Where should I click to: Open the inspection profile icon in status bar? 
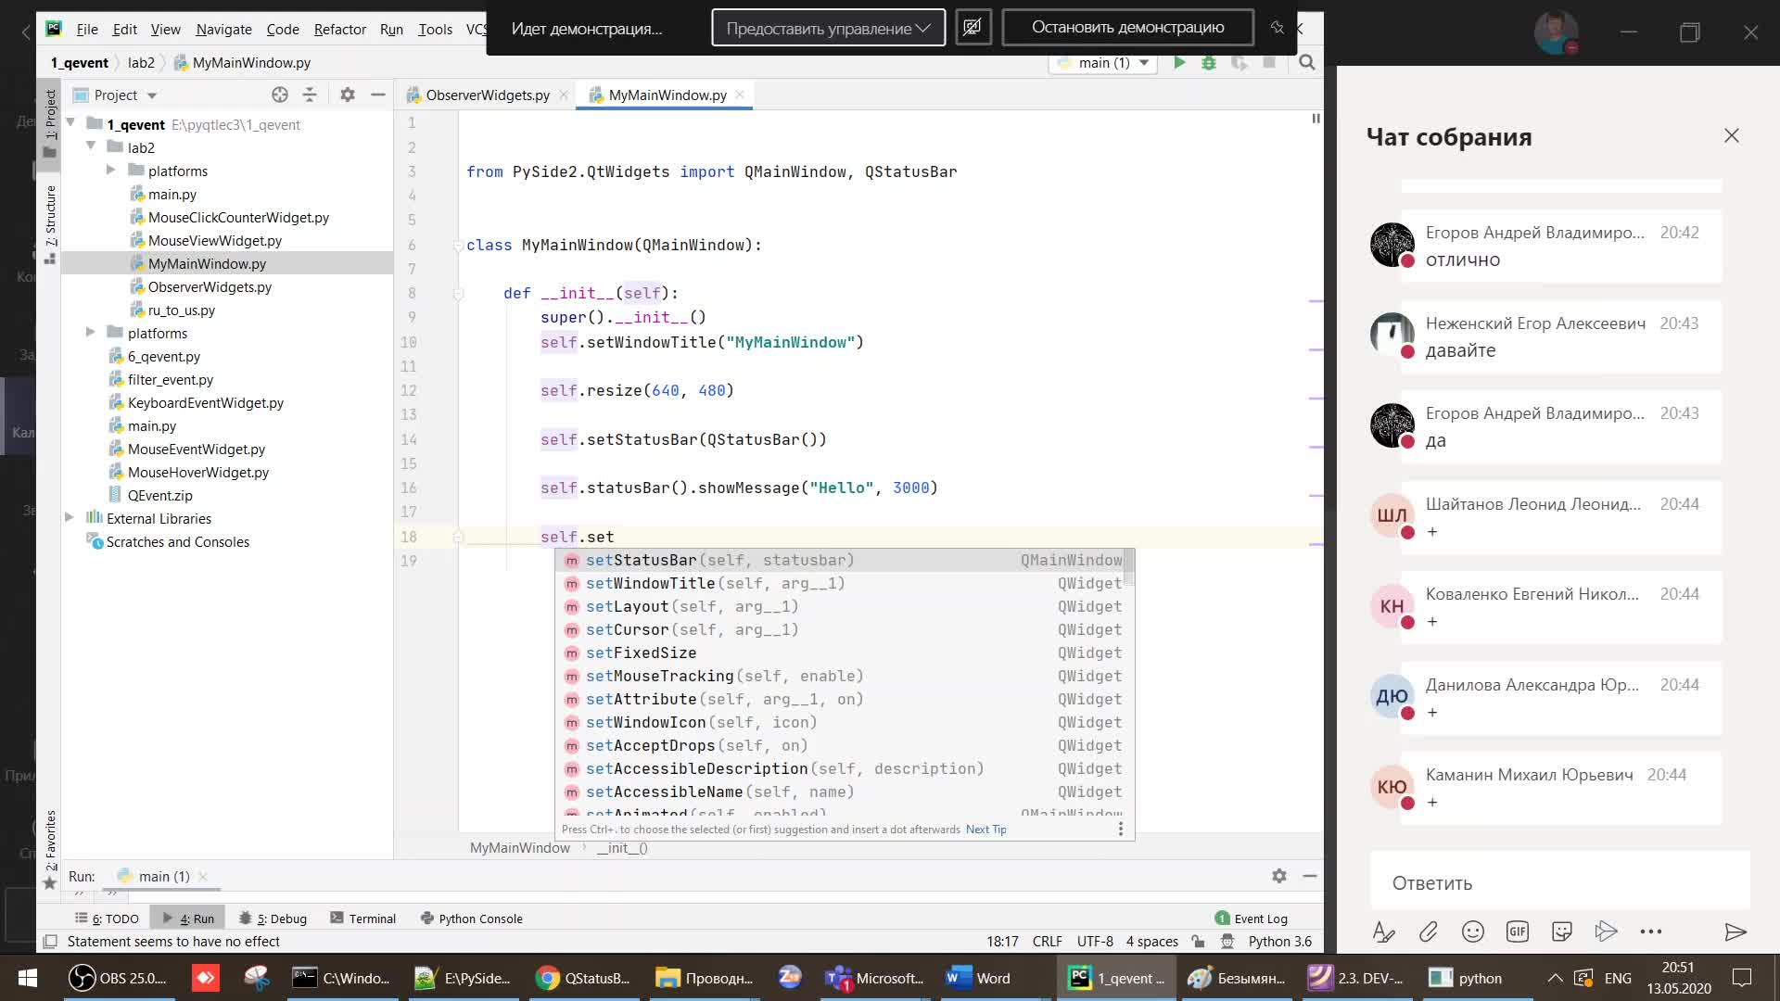[x=1227, y=942]
